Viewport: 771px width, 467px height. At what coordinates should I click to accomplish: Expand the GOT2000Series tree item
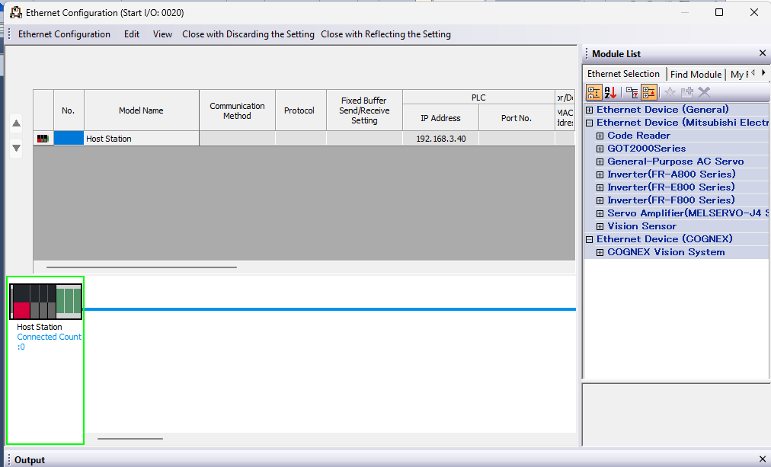point(600,149)
